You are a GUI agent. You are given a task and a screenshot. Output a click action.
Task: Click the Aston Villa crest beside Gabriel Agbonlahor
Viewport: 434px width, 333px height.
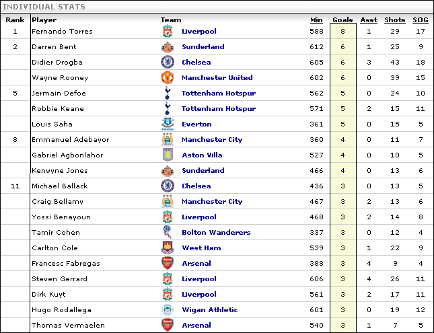pos(168,155)
